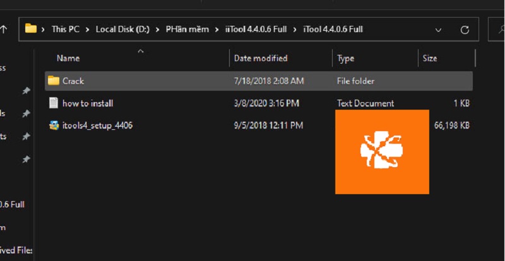Image resolution: width=505 pixels, height=261 pixels.
Task: Click the 66,198 KB size cell
Action: coord(451,125)
